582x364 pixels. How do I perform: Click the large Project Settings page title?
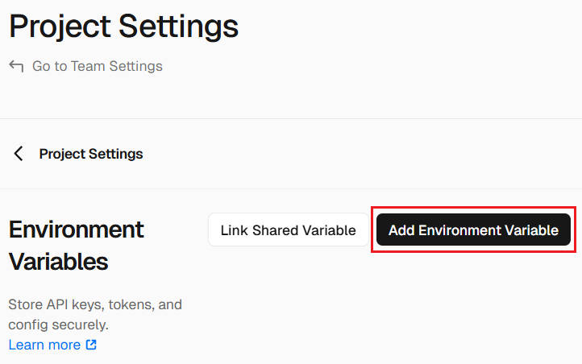123,27
